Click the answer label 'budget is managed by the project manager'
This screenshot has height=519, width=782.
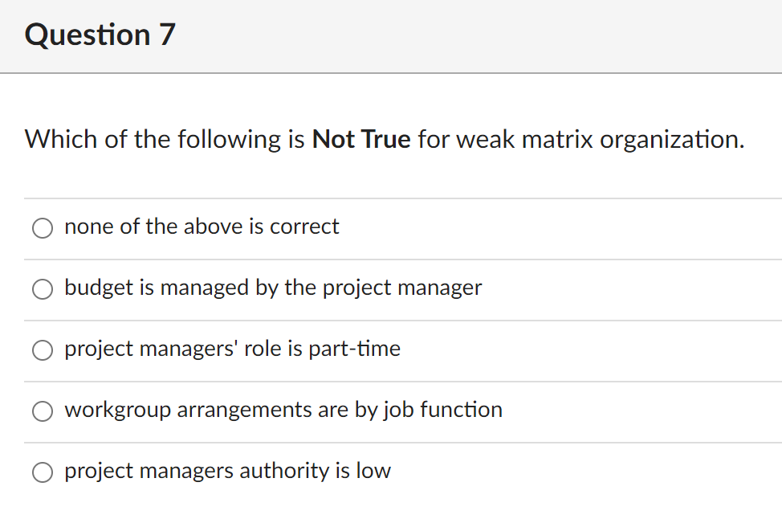pos(273,288)
